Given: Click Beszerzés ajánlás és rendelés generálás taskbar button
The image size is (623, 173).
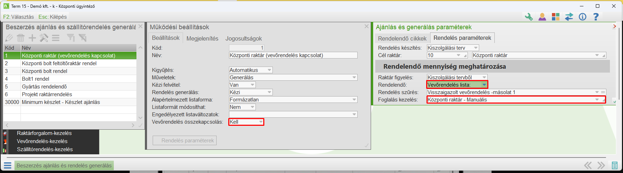Looking at the screenshot, I should point(64,166).
